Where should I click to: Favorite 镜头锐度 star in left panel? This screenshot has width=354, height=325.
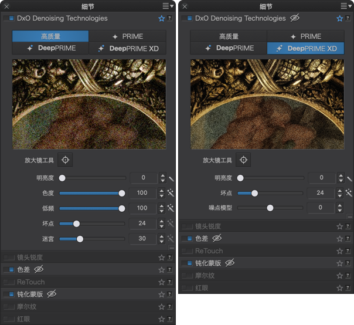pyautogui.click(x=161, y=258)
